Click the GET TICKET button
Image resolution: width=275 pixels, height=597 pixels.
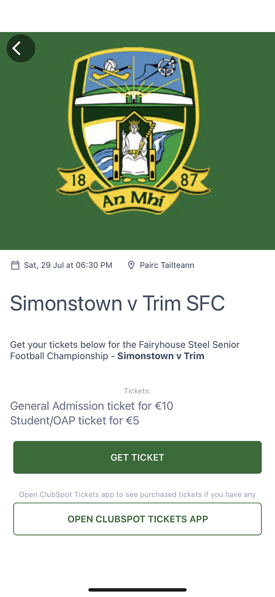137,457
